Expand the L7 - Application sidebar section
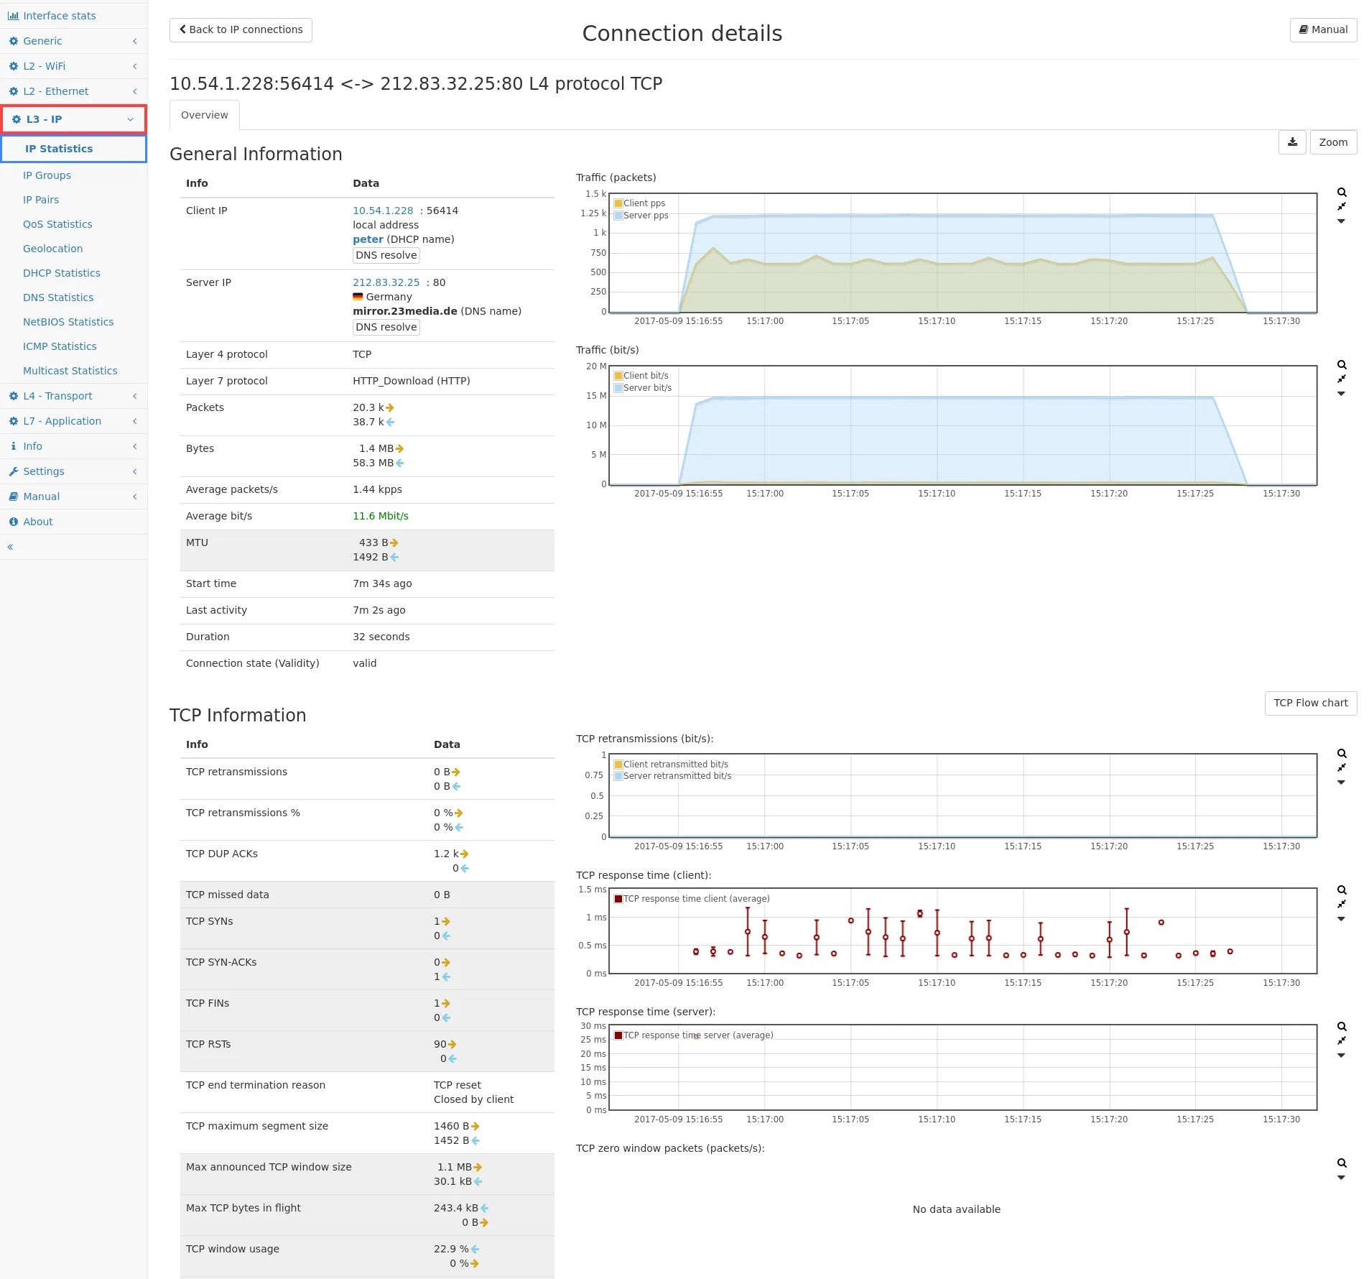Viewport: 1369px width, 1279px height. point(62,421)
